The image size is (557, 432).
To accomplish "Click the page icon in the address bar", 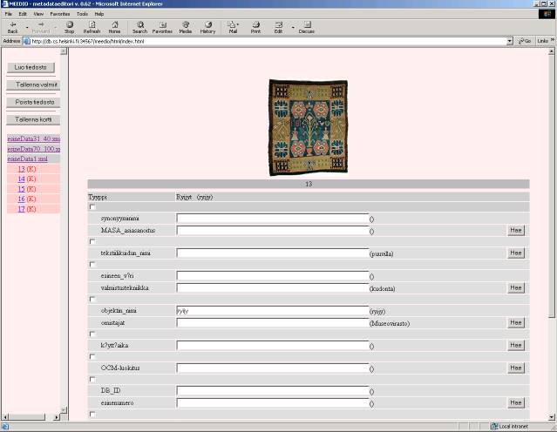I will tap(27, 41).
